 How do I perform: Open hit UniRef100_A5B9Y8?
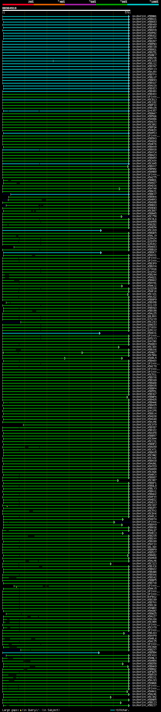pyautogui.click(x=144, y=30)
